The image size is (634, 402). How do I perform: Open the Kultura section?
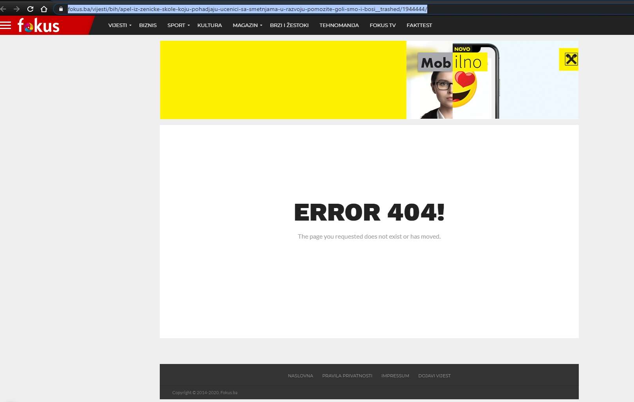tap(210, 25)
